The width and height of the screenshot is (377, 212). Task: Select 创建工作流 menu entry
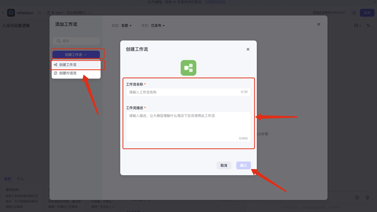click(x=76, y=65)
